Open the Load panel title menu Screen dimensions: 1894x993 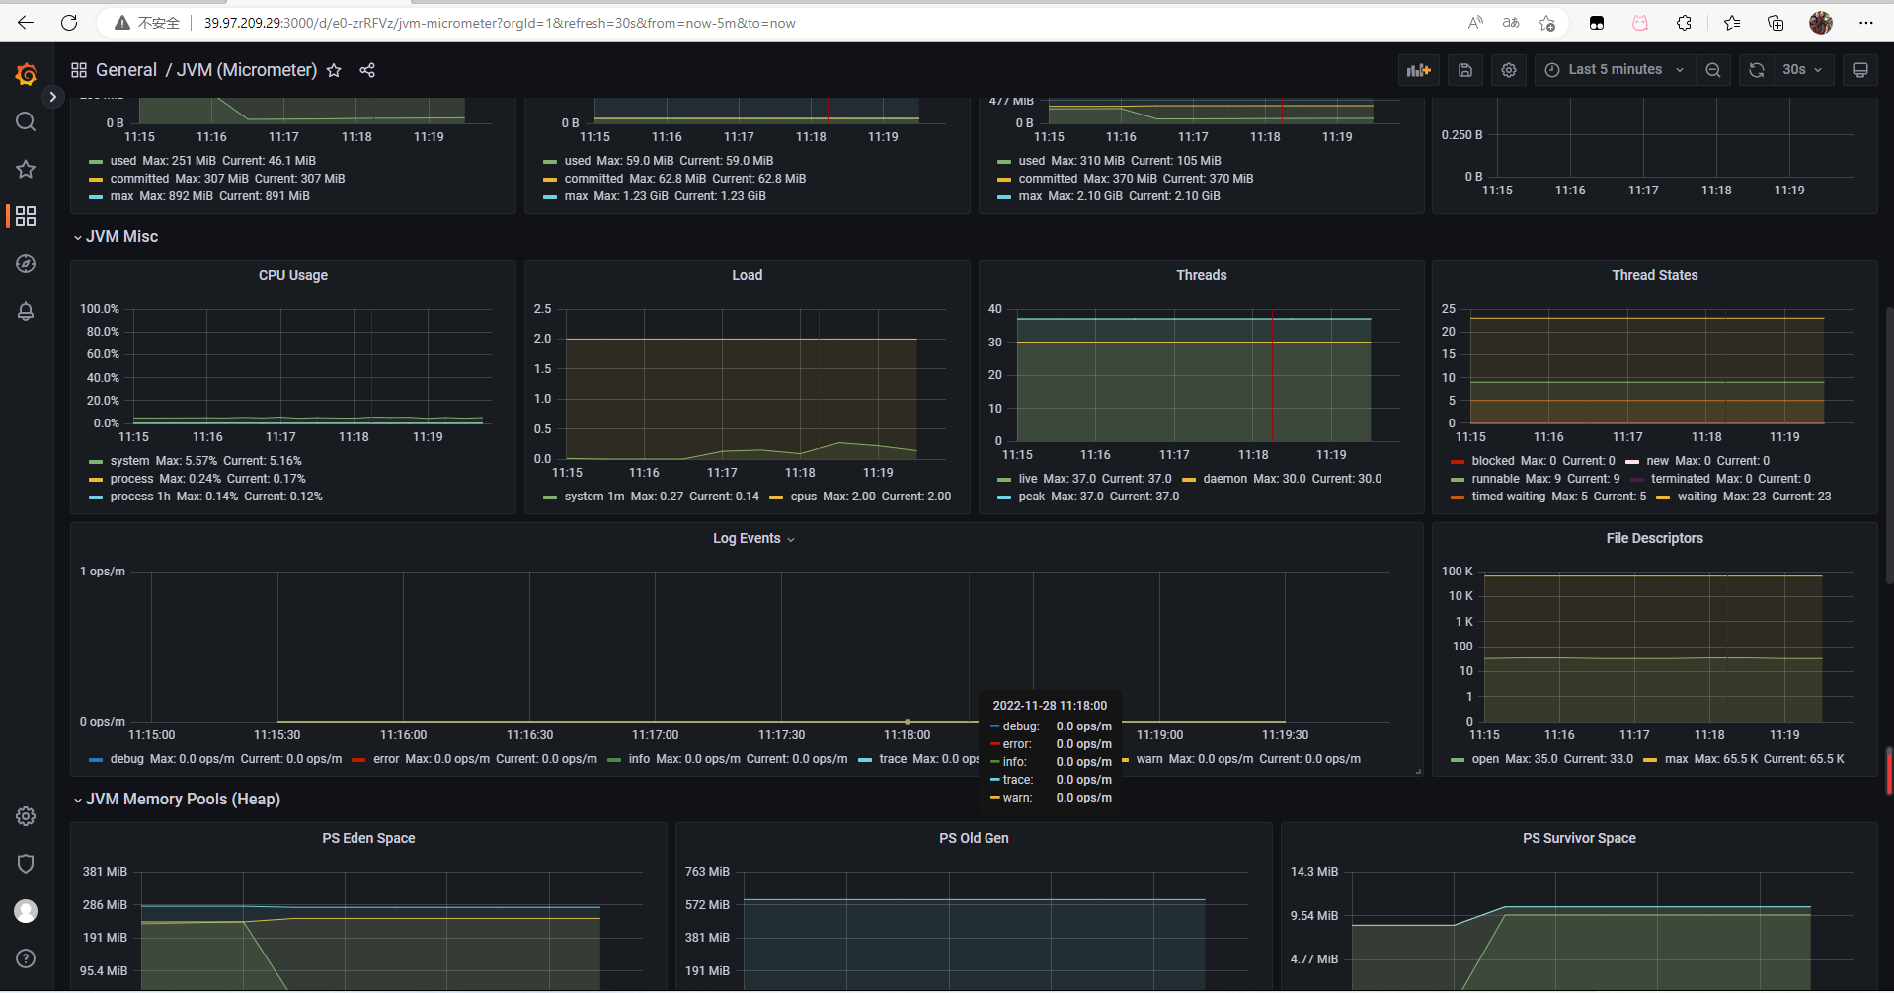point(748,275)
